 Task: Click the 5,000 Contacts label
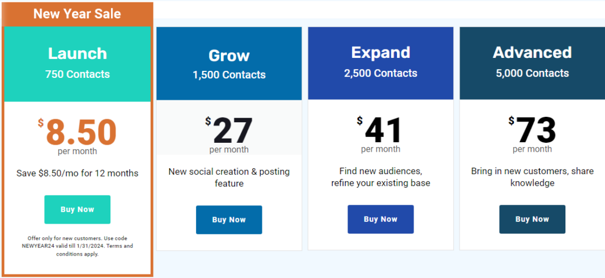pos(532,74)
